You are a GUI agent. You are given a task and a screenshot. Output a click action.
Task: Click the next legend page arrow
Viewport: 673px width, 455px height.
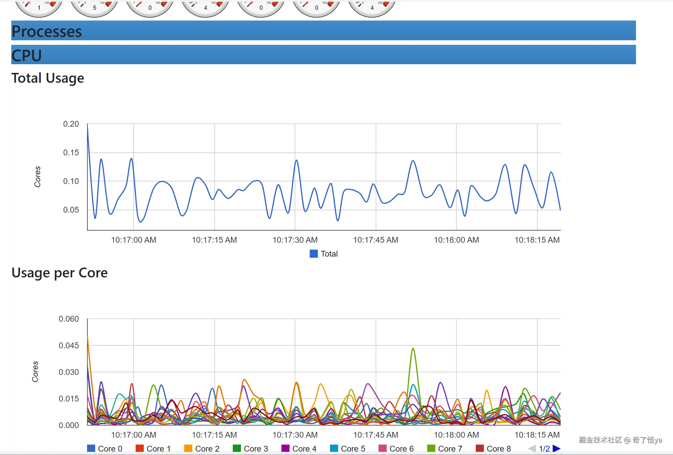[x=556, y=448]
